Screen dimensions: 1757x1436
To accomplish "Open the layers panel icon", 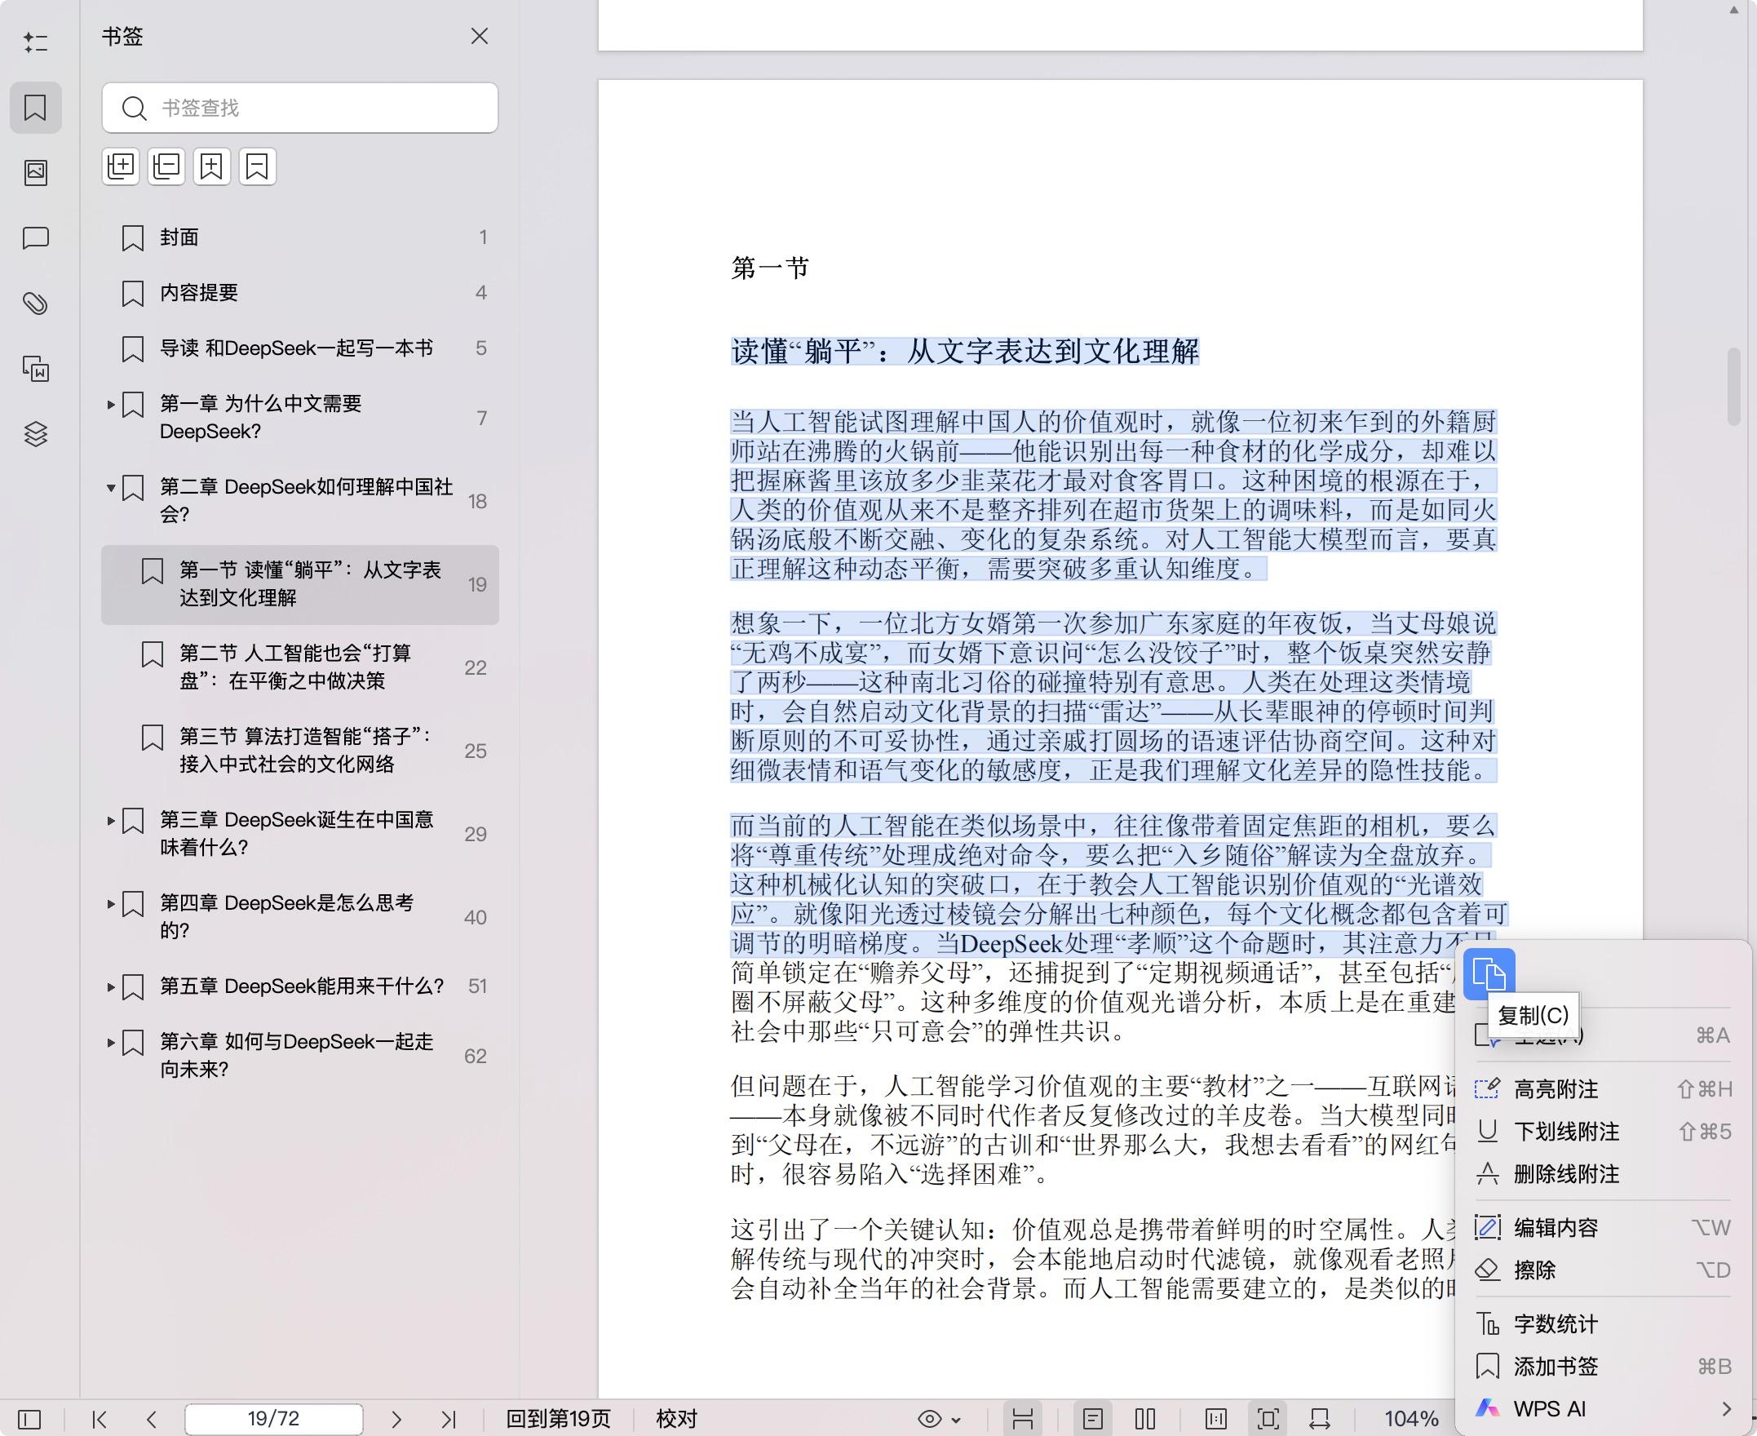I will 36,433.
